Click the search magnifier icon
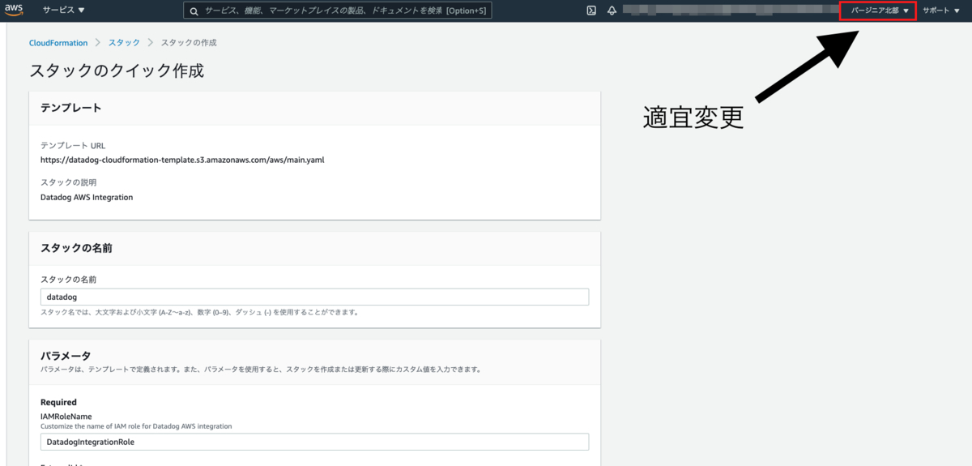 pos(194,11)
